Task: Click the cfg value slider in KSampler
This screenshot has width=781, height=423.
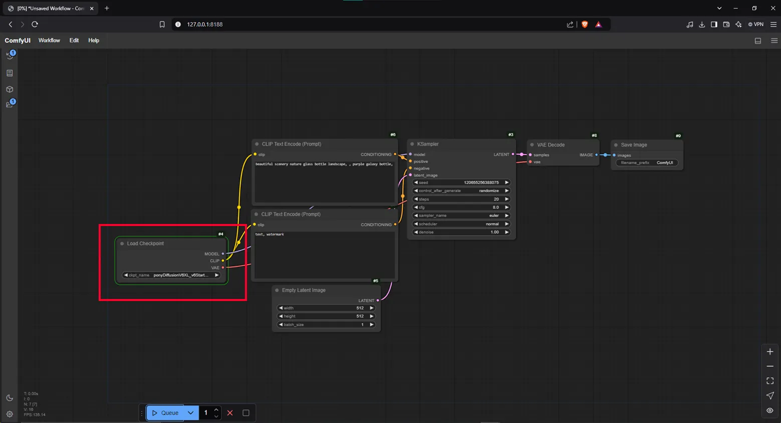Action: click(461, 207)
